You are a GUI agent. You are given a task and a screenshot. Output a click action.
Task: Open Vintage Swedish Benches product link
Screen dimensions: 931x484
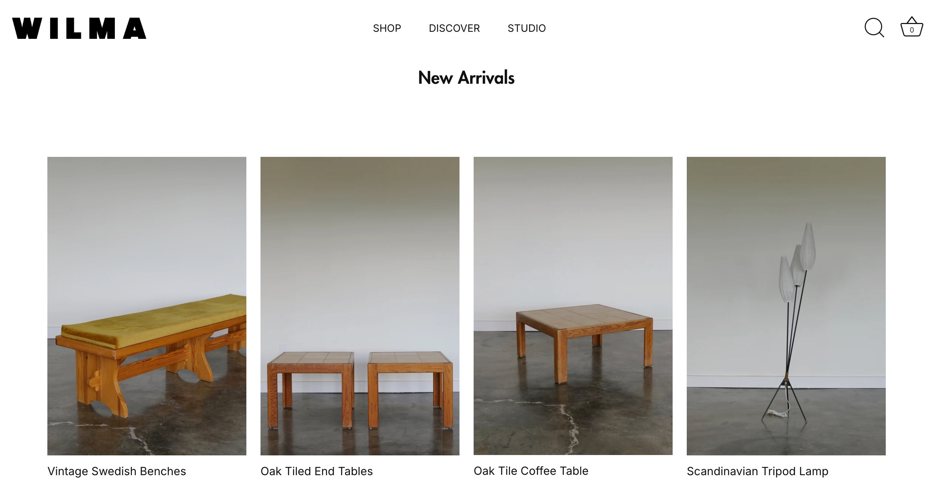116,471
